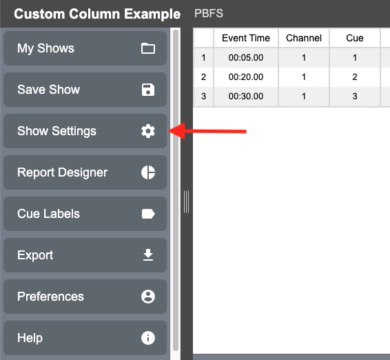Image resolution: width=390 pixels, height=360 pixels.
Task: Click the PBFS label in title bar
Action: (209, 13)
